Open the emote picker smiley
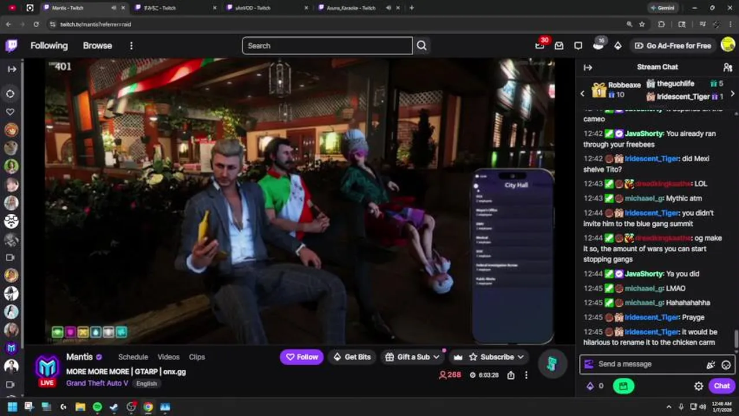This screenshot has height=416, width=739. coord(726,365)
